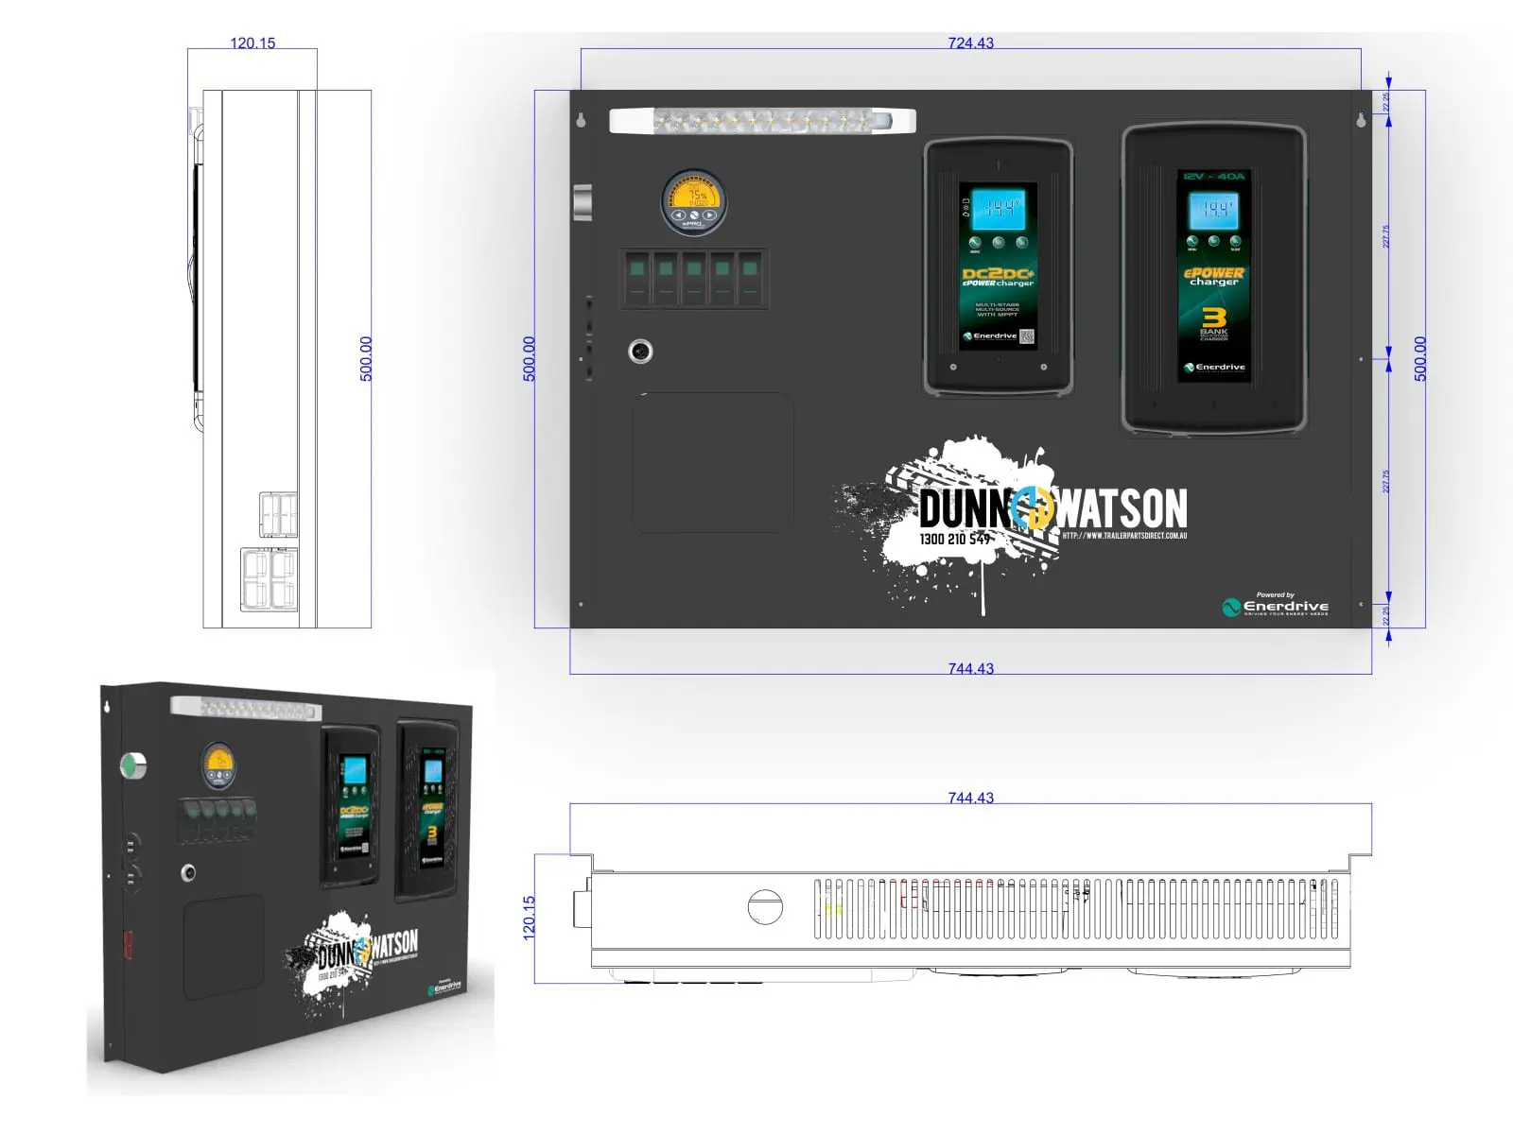The width and height of the screenshot is (1513, 1134).
Task: Select the "744.43" dimension above the bottom view
Action: click(x=971, y=798)
